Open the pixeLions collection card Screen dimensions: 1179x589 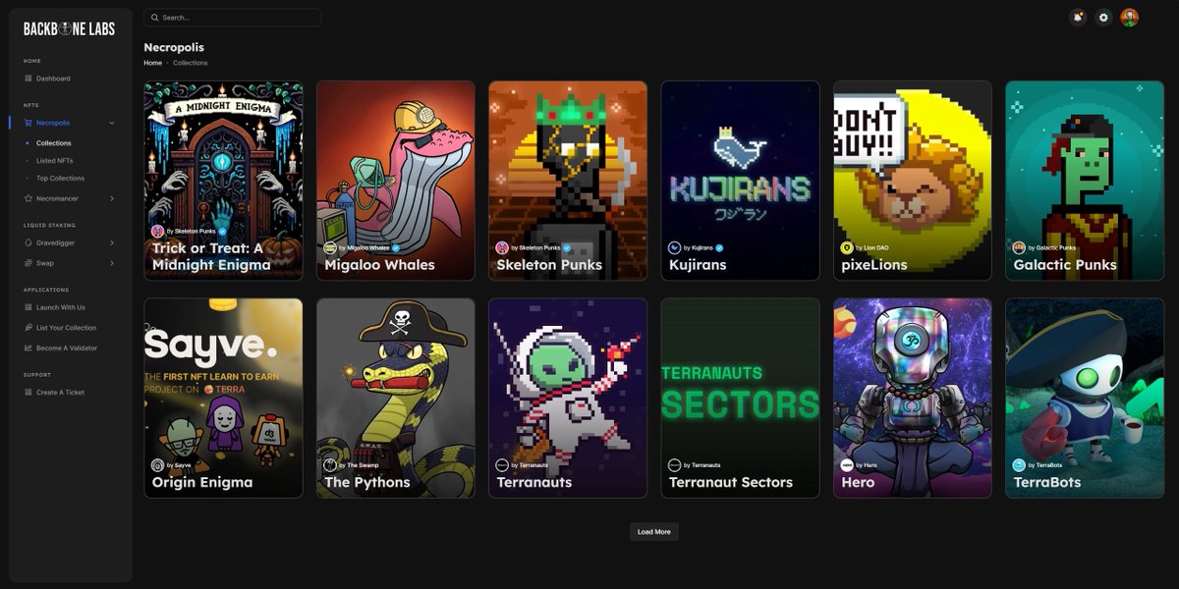pos(913,181)
